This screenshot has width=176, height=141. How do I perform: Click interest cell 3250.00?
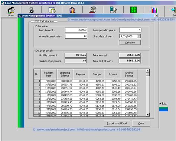(x=113, y=81)
